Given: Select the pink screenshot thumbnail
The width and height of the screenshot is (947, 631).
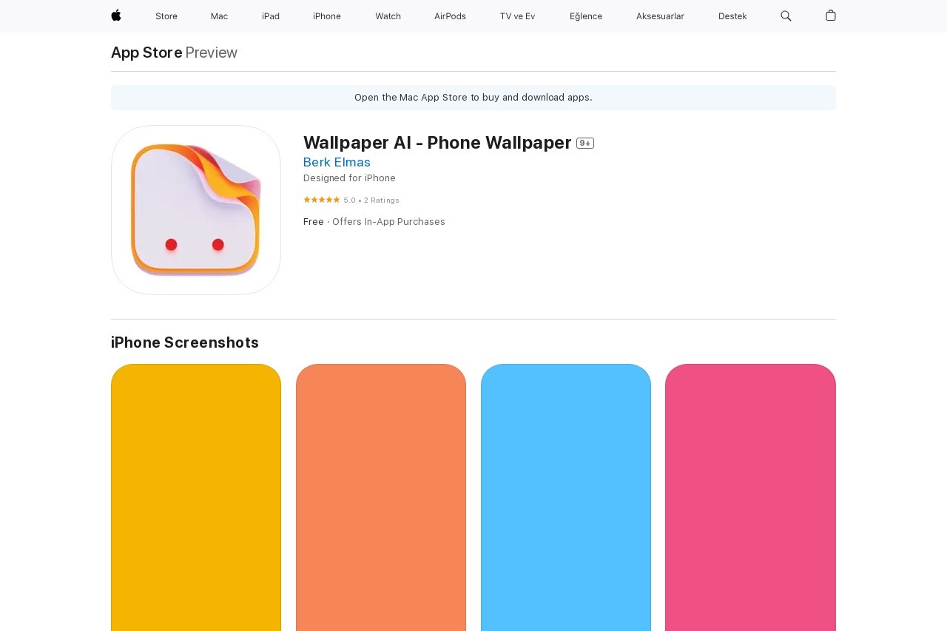Looking at the screenshot, I should [x=750, y=497].
